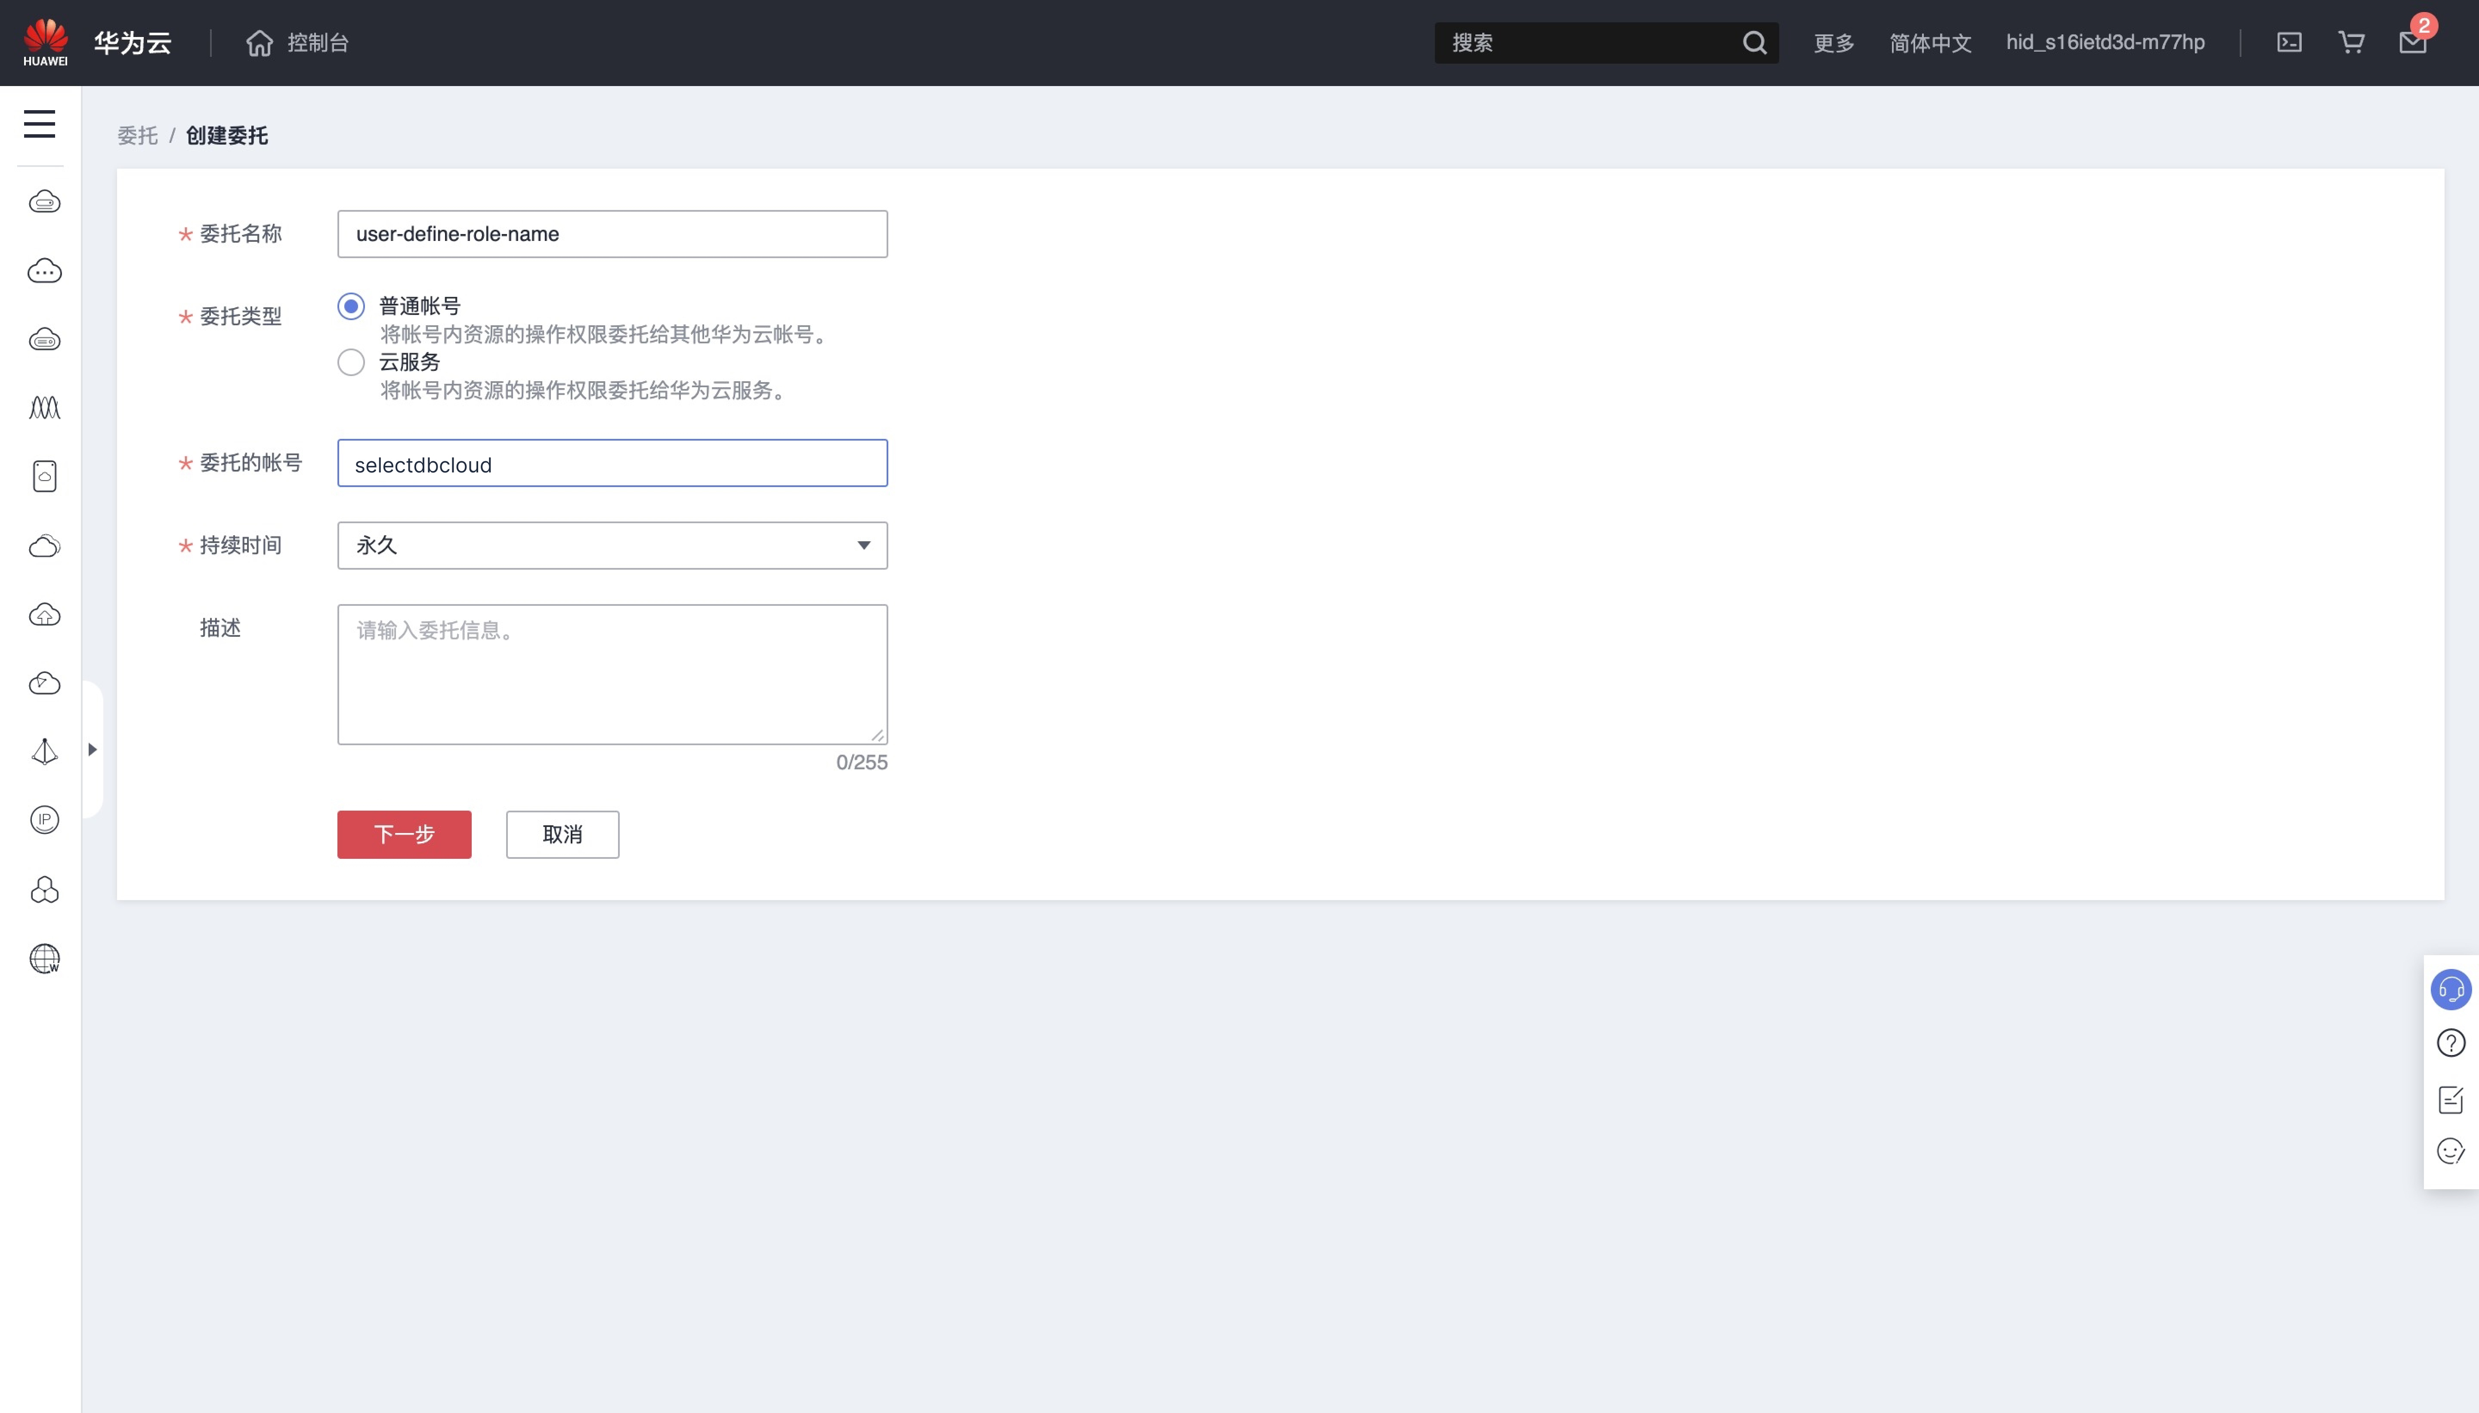Screen dimensions: 2479x1413
Task: Click the Huawei Cloud logo
Action: [46, 43]
